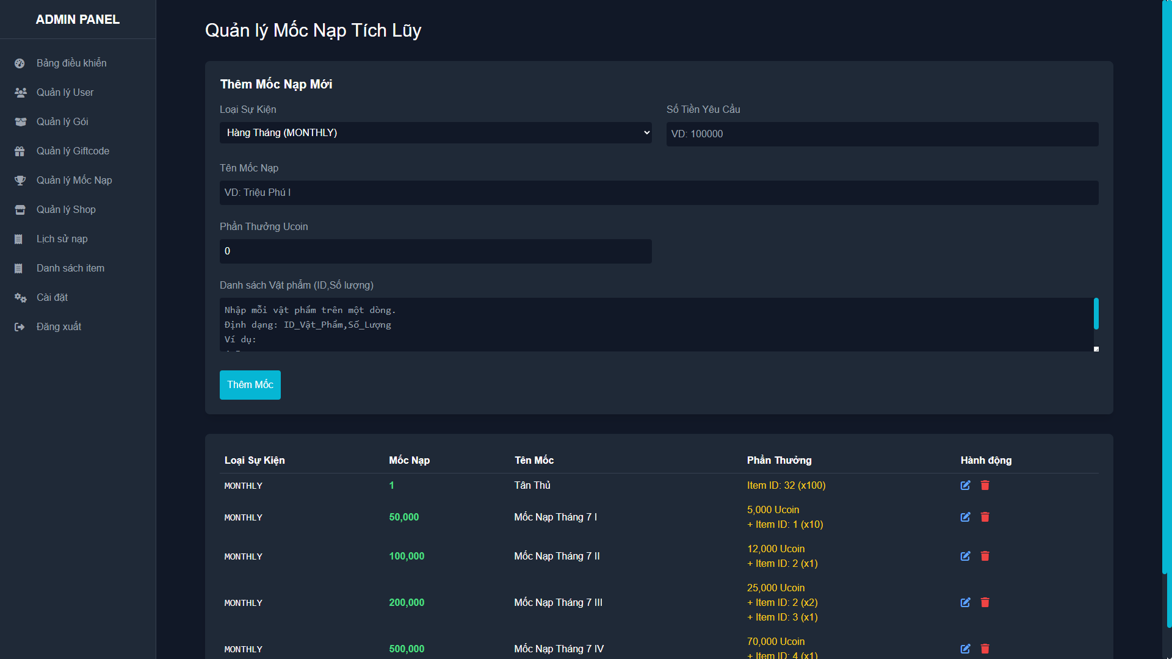Image resolution: width=1172 pixels, height=659 pixels.
Task: Click the users icon beside Quản lý User
Action: [20, 93]
